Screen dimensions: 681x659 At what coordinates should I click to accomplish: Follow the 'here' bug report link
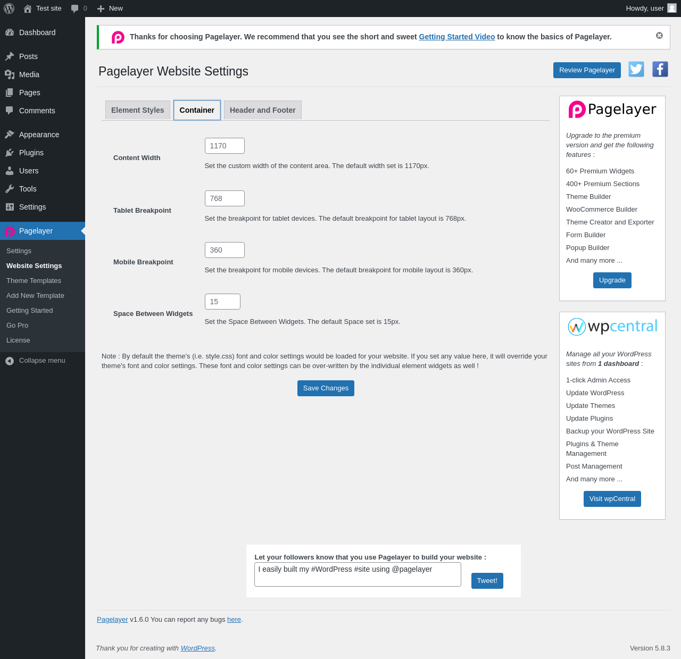click(x=234, y=619)
